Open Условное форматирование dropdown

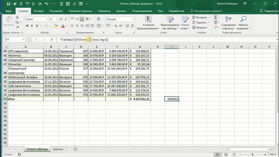148,23
